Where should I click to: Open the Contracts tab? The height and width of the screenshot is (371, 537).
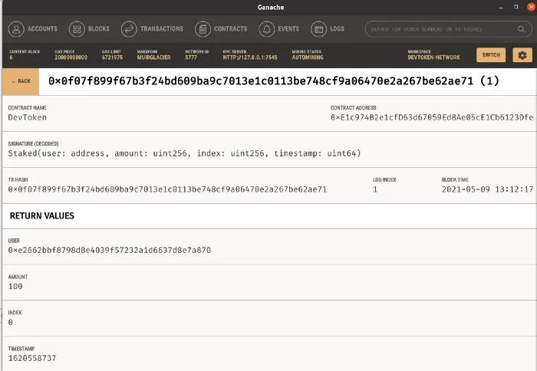[x=230, y=29]
